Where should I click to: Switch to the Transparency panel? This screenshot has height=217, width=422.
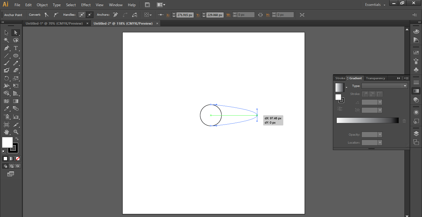[x=375, y=78]
